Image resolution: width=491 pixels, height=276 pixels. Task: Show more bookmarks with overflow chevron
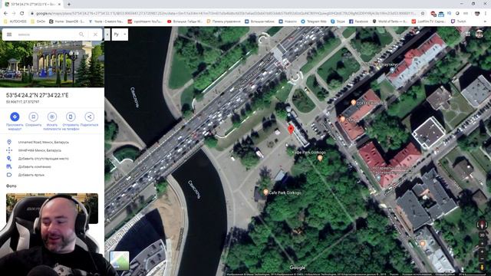pyautogui.click(x=485, y=21)
